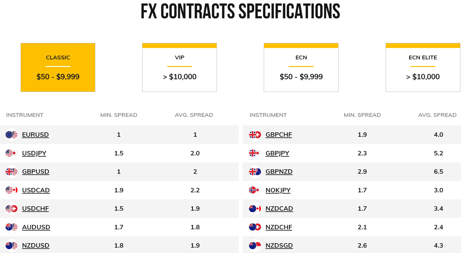This screenshot has height=253, width=461.
Task: Open the NZDCHF instrument link
Action: click(279, 227)
